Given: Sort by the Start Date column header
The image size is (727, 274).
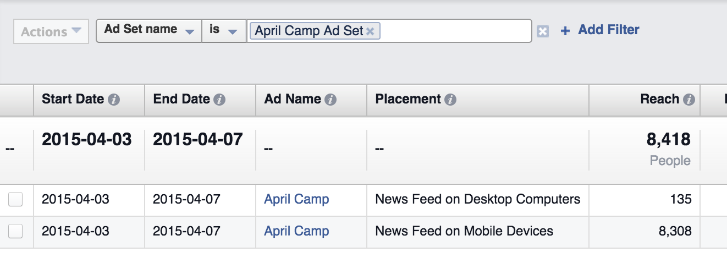Looking at the screenshot, I should pyautogui.click(x=73, y=100).
